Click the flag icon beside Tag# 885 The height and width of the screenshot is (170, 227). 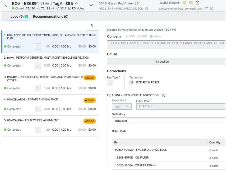tap(76, 4)
